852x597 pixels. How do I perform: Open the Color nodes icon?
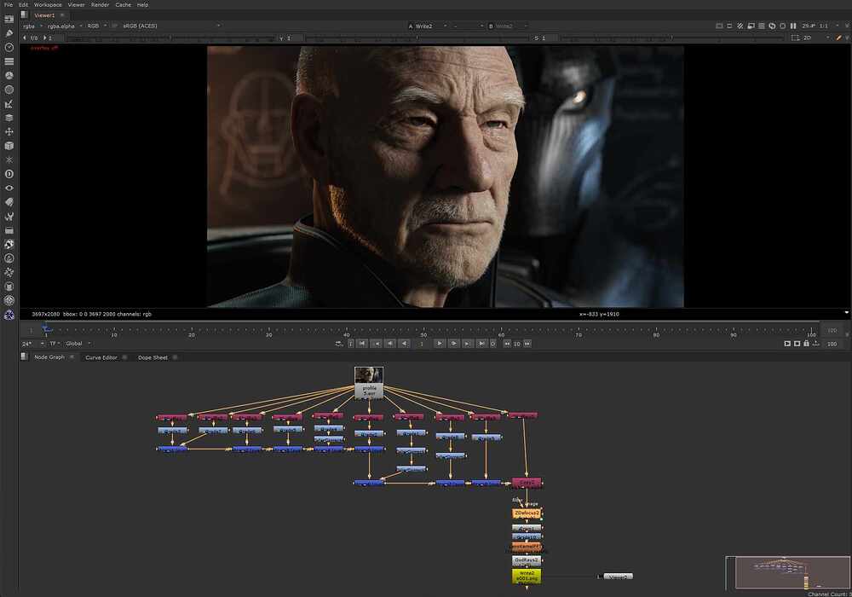tap(9, 76)
